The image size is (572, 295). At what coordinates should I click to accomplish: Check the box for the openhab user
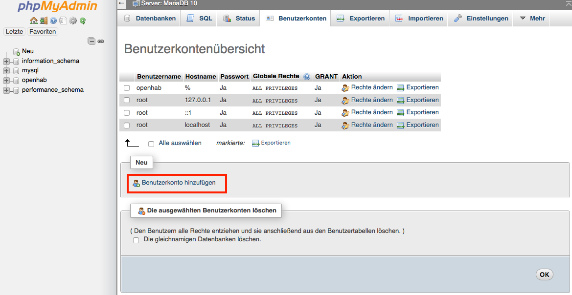click(127, 88)
